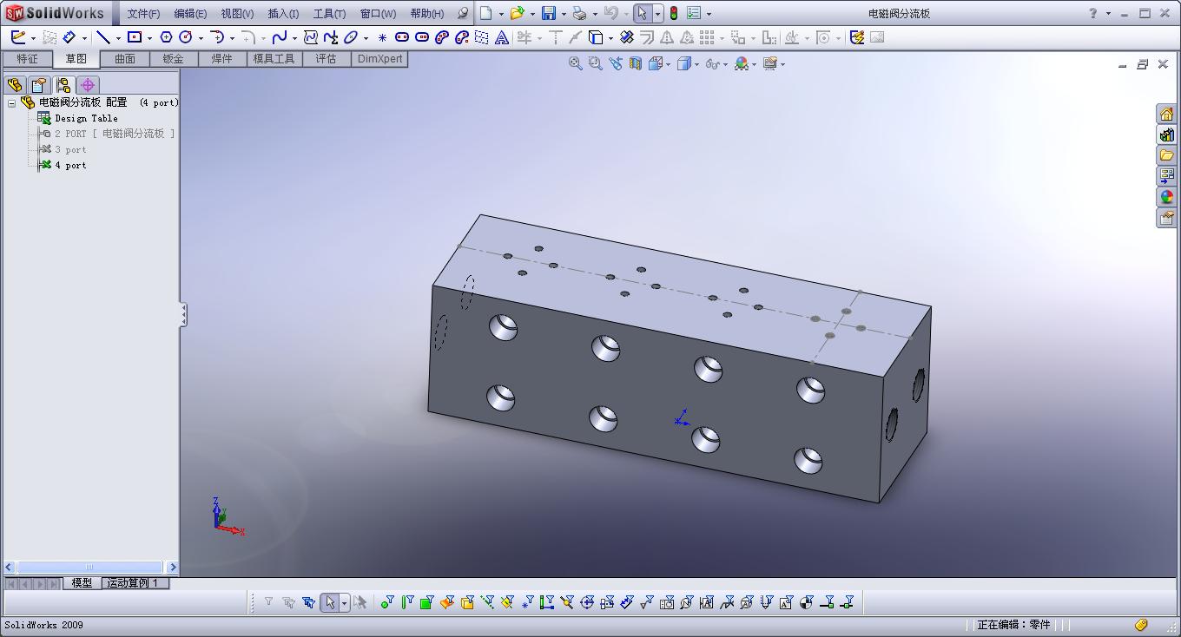Image resolution: width=1181 pixels, height=637 pixels.
Task: Select the Sketch Text tool
Action: pyautogui.click(x=502, y=37)
